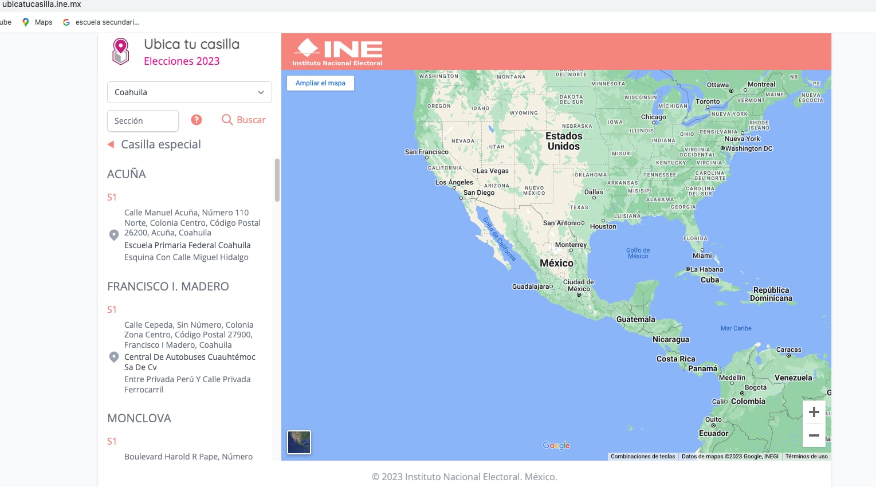Click the dropdown chevron arrow for state
This screenshot has height=487, width=876.
[x=261, y=92]
